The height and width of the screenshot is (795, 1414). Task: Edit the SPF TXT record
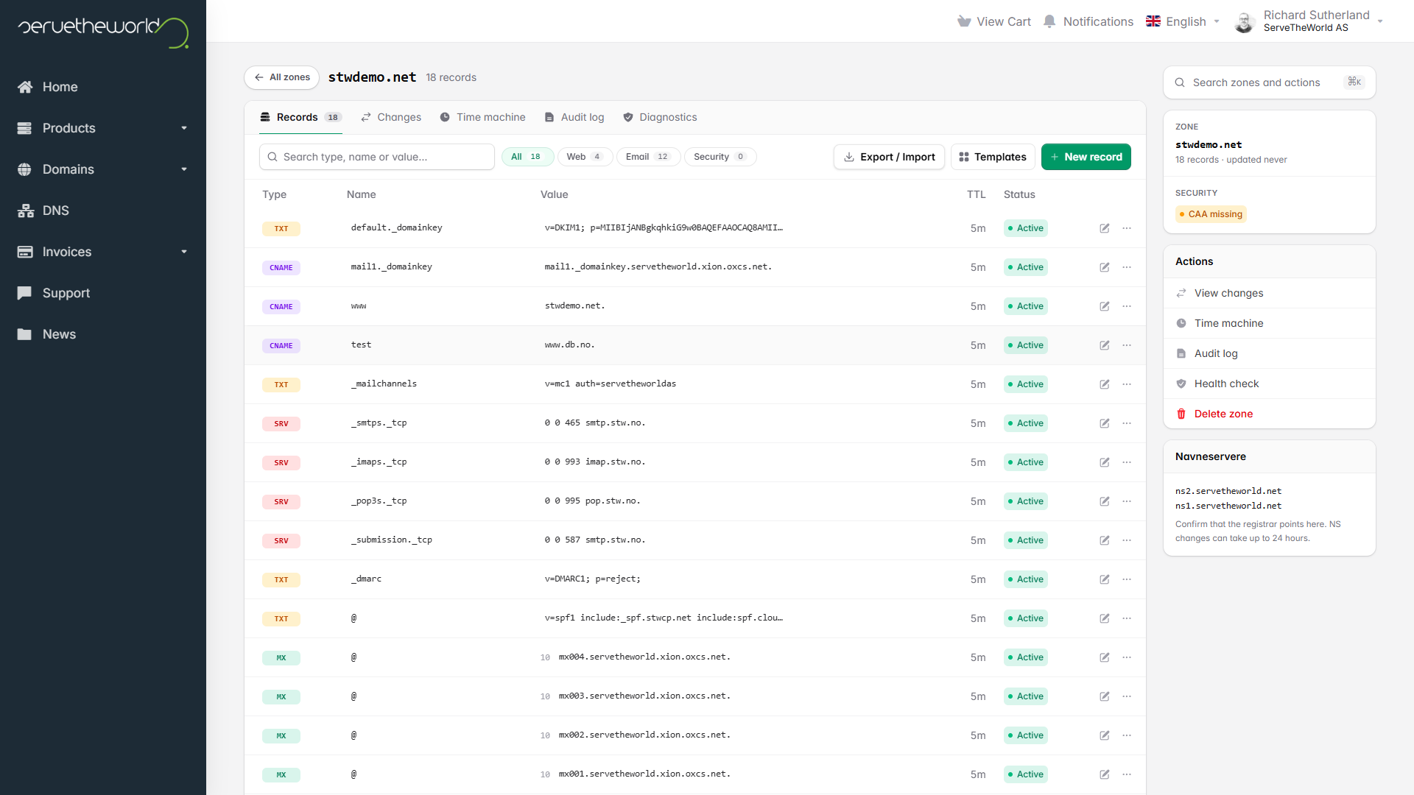tap(1105, 618)
